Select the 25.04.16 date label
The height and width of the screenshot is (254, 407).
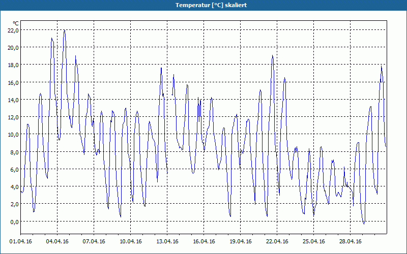pos(313,241)
